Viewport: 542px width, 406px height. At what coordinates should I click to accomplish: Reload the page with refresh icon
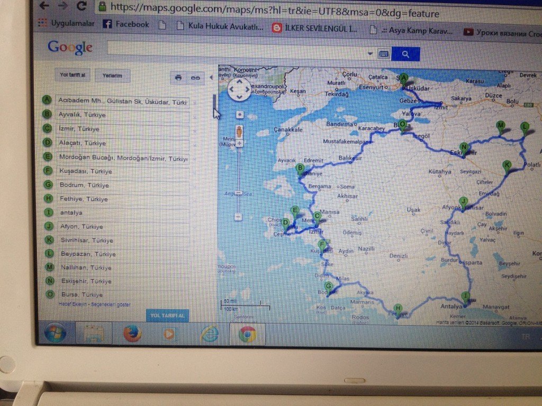[x=81, y=6]
